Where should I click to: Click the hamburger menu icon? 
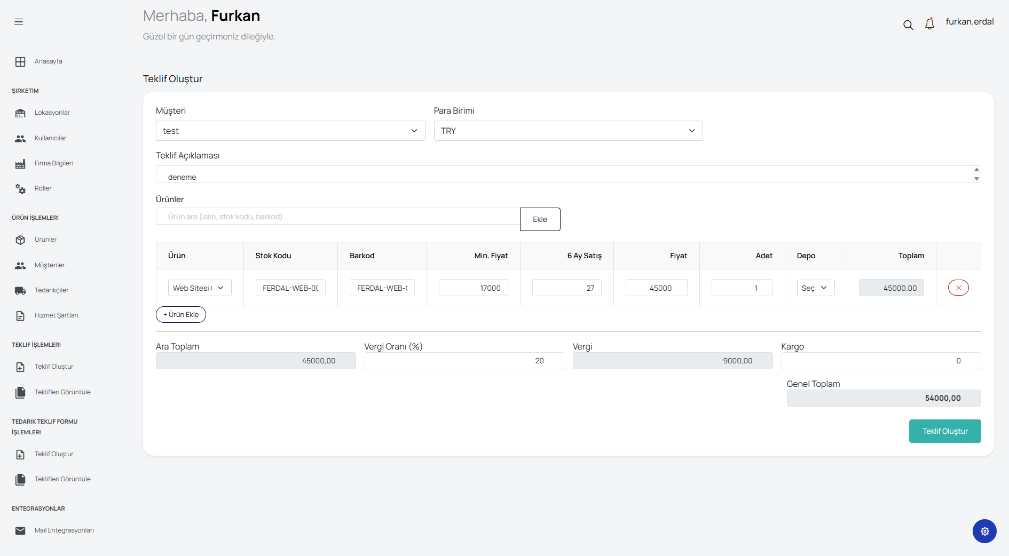tap(19, 22)
